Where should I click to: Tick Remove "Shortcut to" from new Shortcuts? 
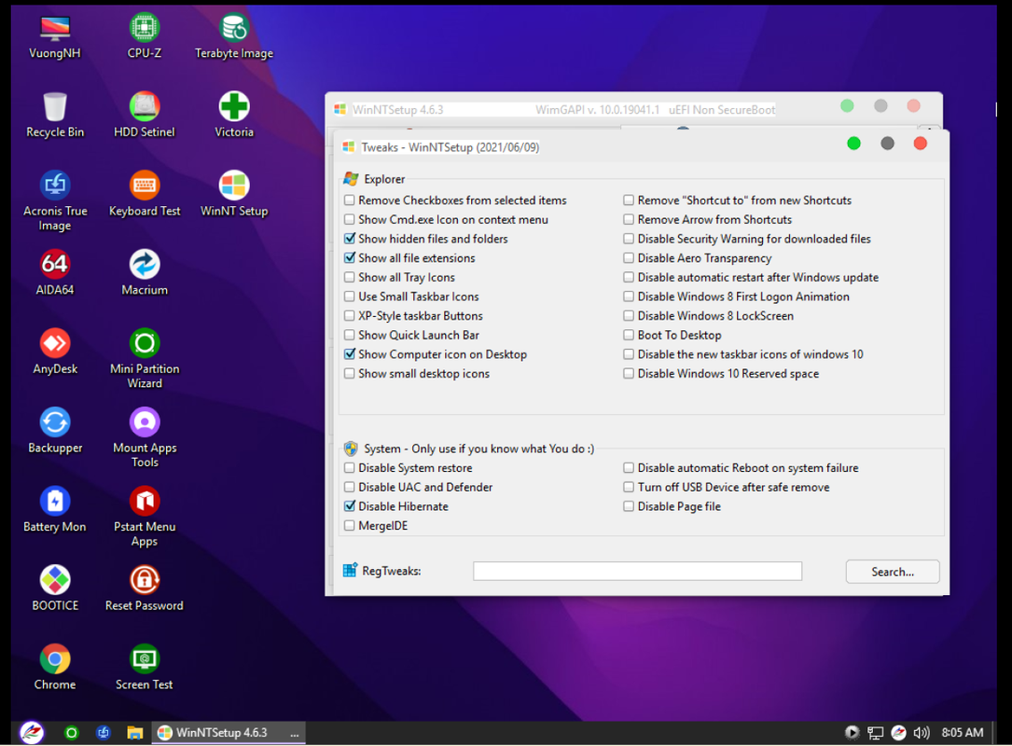628,200
